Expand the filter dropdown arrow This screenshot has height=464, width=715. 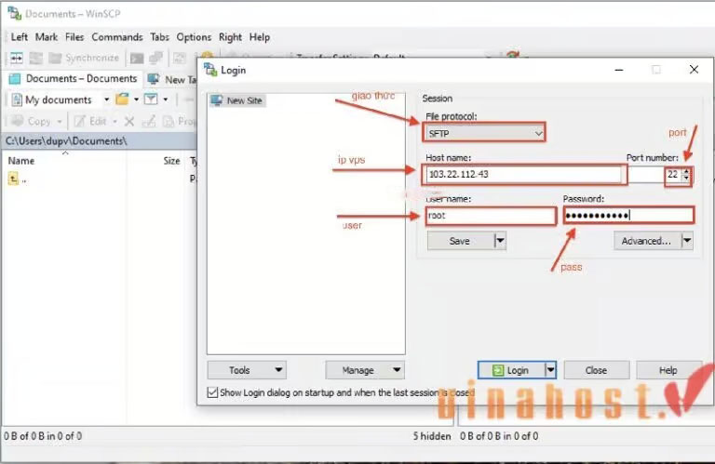165,99
